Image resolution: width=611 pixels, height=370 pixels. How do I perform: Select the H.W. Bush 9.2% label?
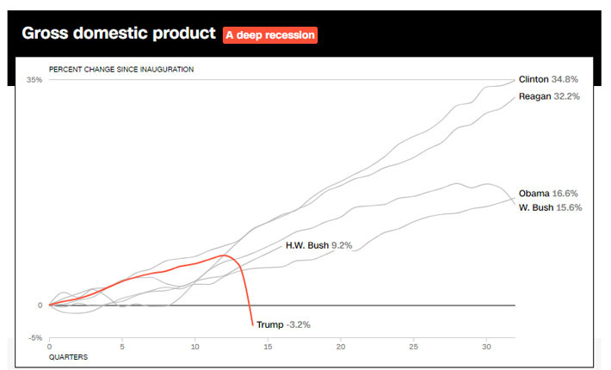[318, 245]
